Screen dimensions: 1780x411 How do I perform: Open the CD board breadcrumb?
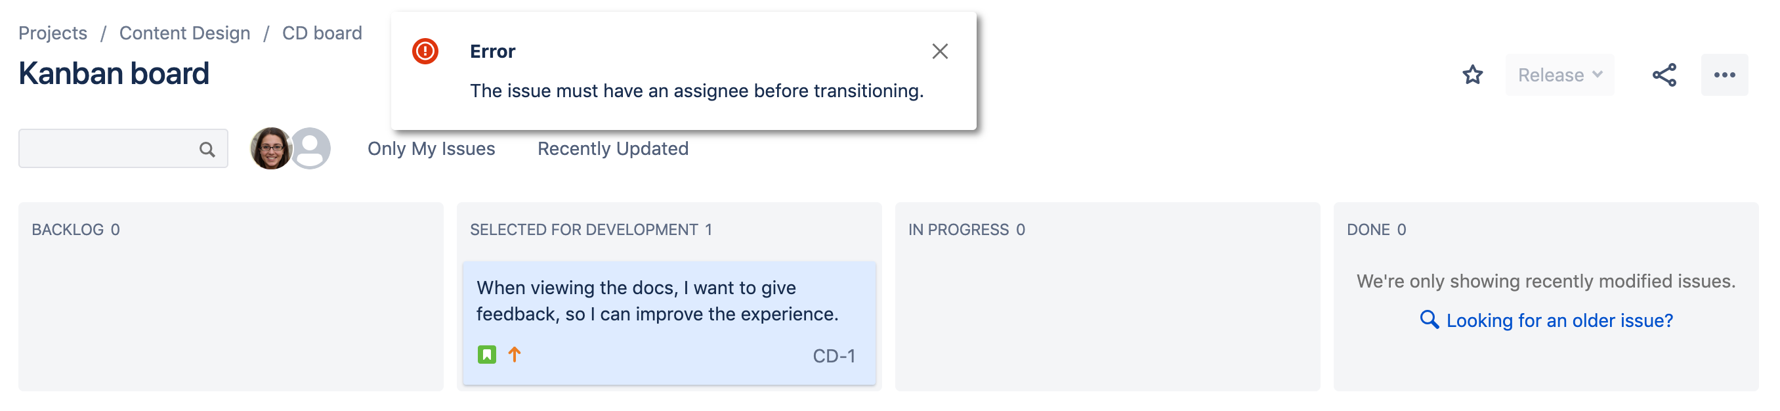(322, 32)
